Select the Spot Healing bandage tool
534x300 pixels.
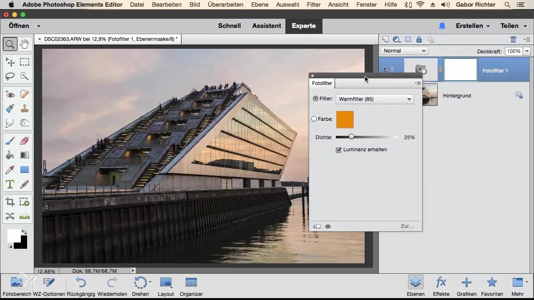point(24,95)
